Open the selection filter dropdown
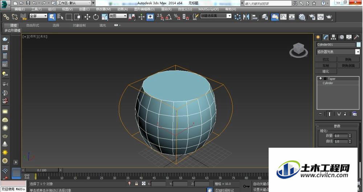 click(38, 16)
